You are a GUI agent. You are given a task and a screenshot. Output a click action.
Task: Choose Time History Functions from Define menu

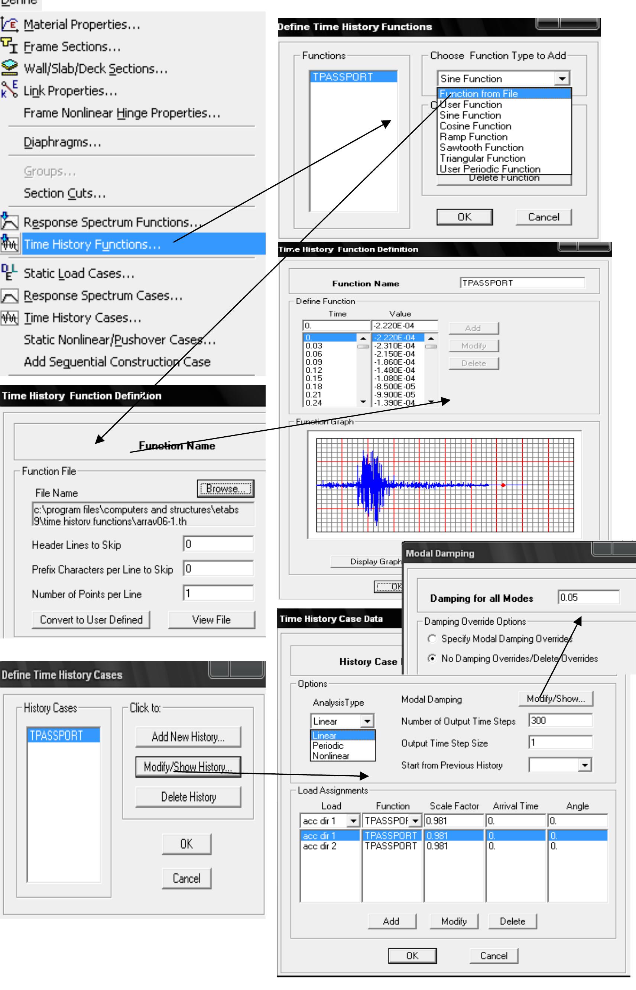tap(92, 245)
